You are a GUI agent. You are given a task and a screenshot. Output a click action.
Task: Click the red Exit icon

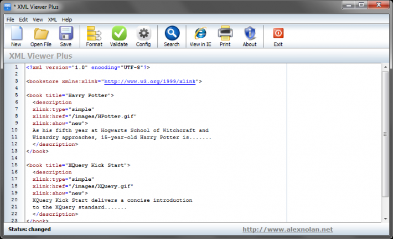coord(278,33)
